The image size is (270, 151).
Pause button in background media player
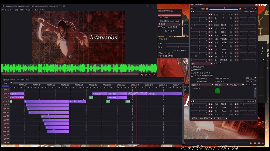pos(255,143)
